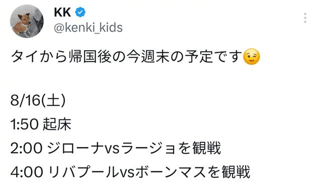The image size is (322, 181).
Task: Click the タイから帰国後 tweet text line
Action: point(135,57)
